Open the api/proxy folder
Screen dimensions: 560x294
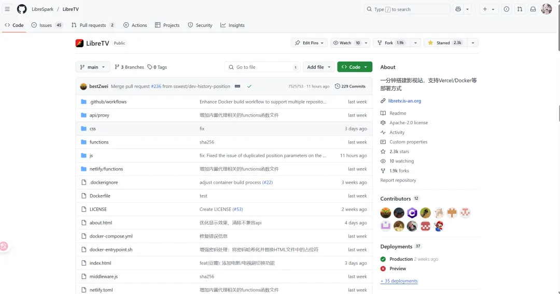(x=99, y=115)
